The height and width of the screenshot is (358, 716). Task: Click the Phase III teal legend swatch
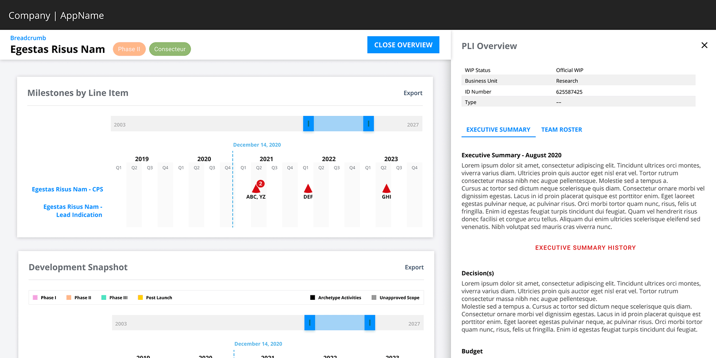(x=104, y=298)
